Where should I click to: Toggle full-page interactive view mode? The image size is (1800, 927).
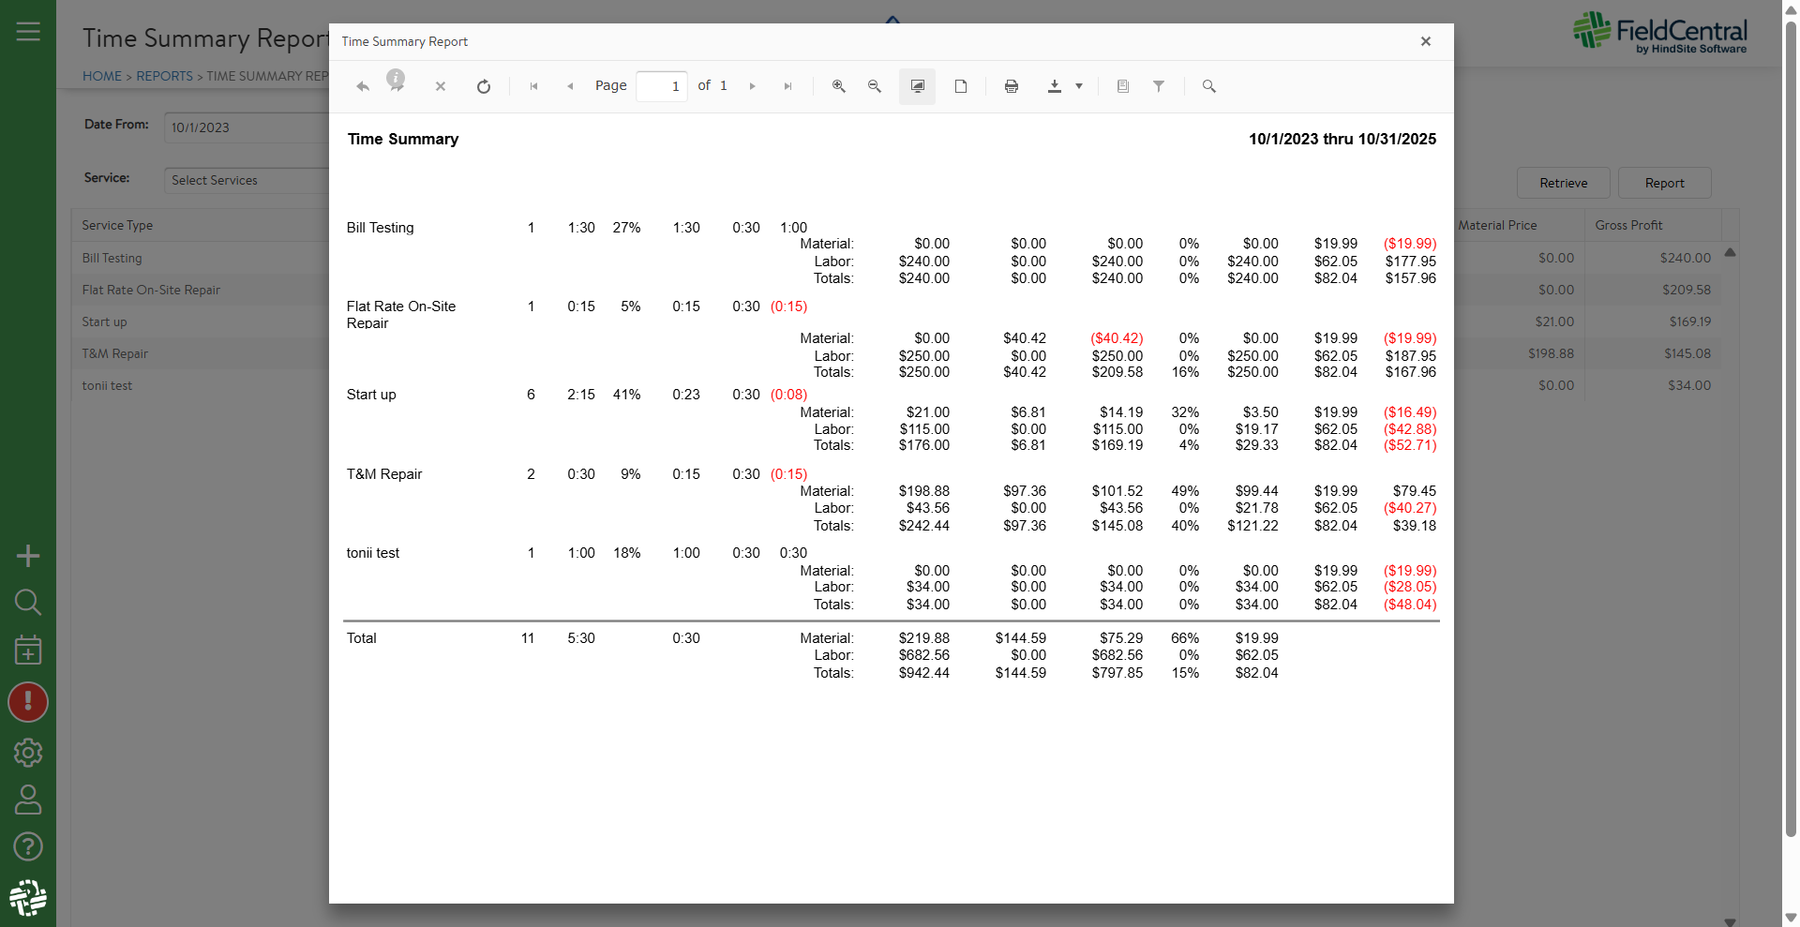918,86
